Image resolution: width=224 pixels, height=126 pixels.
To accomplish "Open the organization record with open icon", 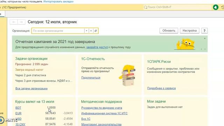I will coord(96,31).
